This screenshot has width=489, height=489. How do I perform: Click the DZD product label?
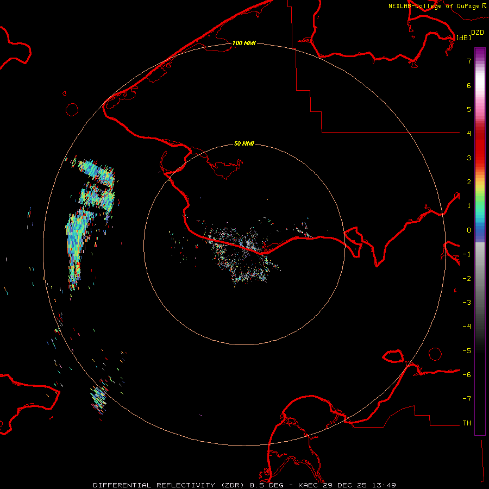coord(478,33)
